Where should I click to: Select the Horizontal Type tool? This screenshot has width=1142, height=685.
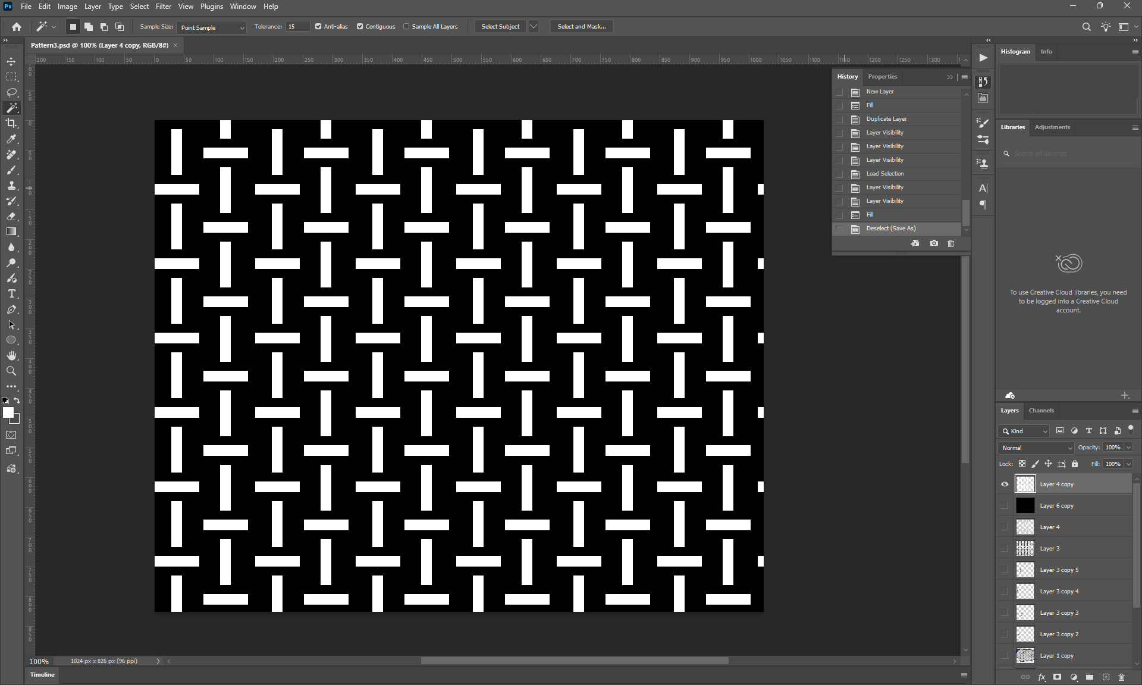(x=11, y=293)
